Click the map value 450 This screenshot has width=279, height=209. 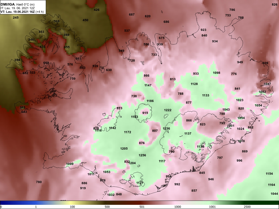(x=85, y=20)
